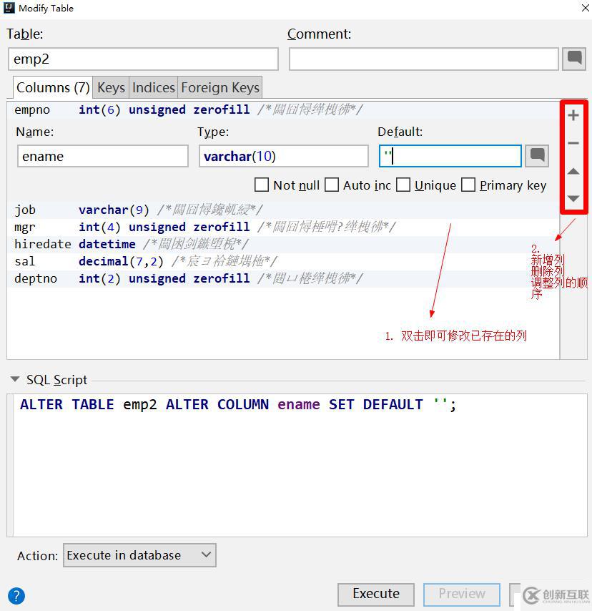The height and width of the screenshot is (611, 592).
Task: Click the Preview button
Action: pyautogui.click(x=462, y=595)
